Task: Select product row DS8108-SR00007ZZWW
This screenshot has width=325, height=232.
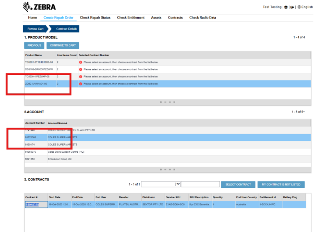Action: coord(167,69)
